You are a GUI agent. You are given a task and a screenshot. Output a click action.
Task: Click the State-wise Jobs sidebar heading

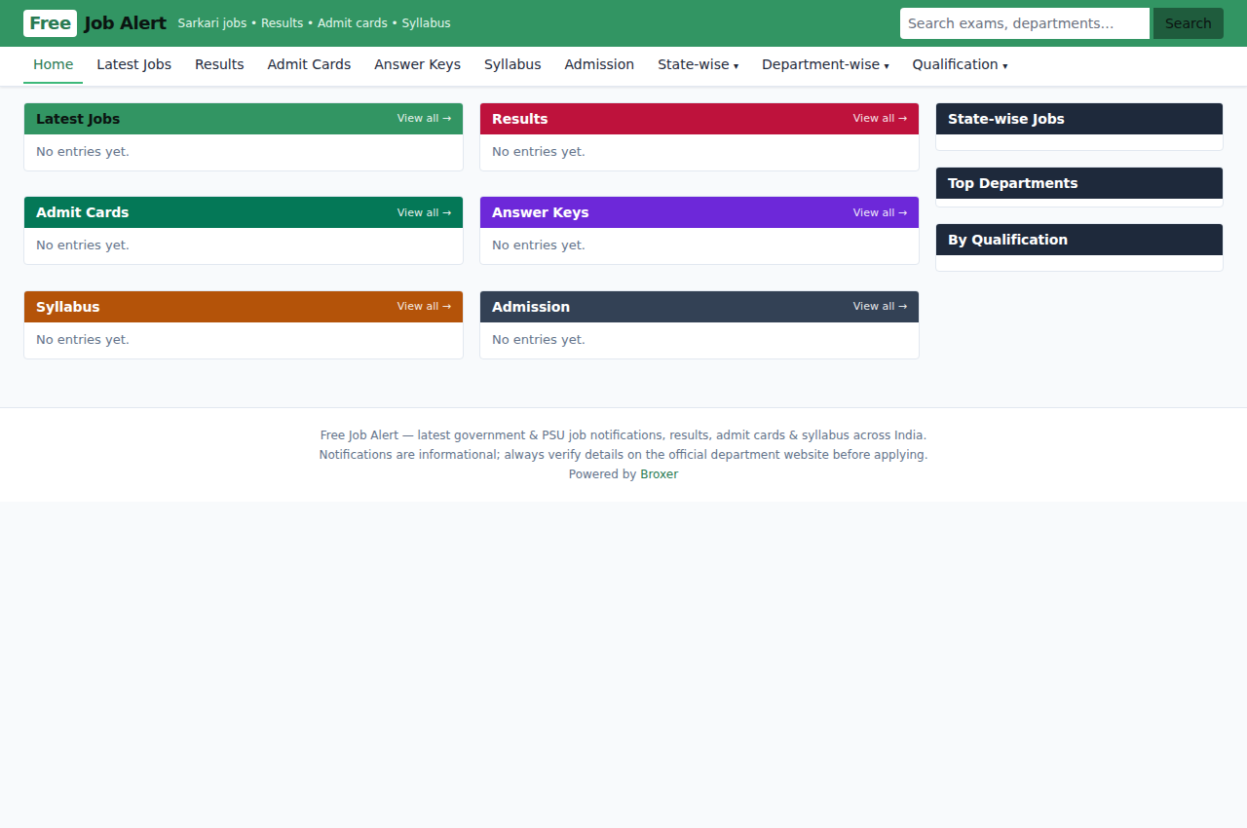point(1006,119)
